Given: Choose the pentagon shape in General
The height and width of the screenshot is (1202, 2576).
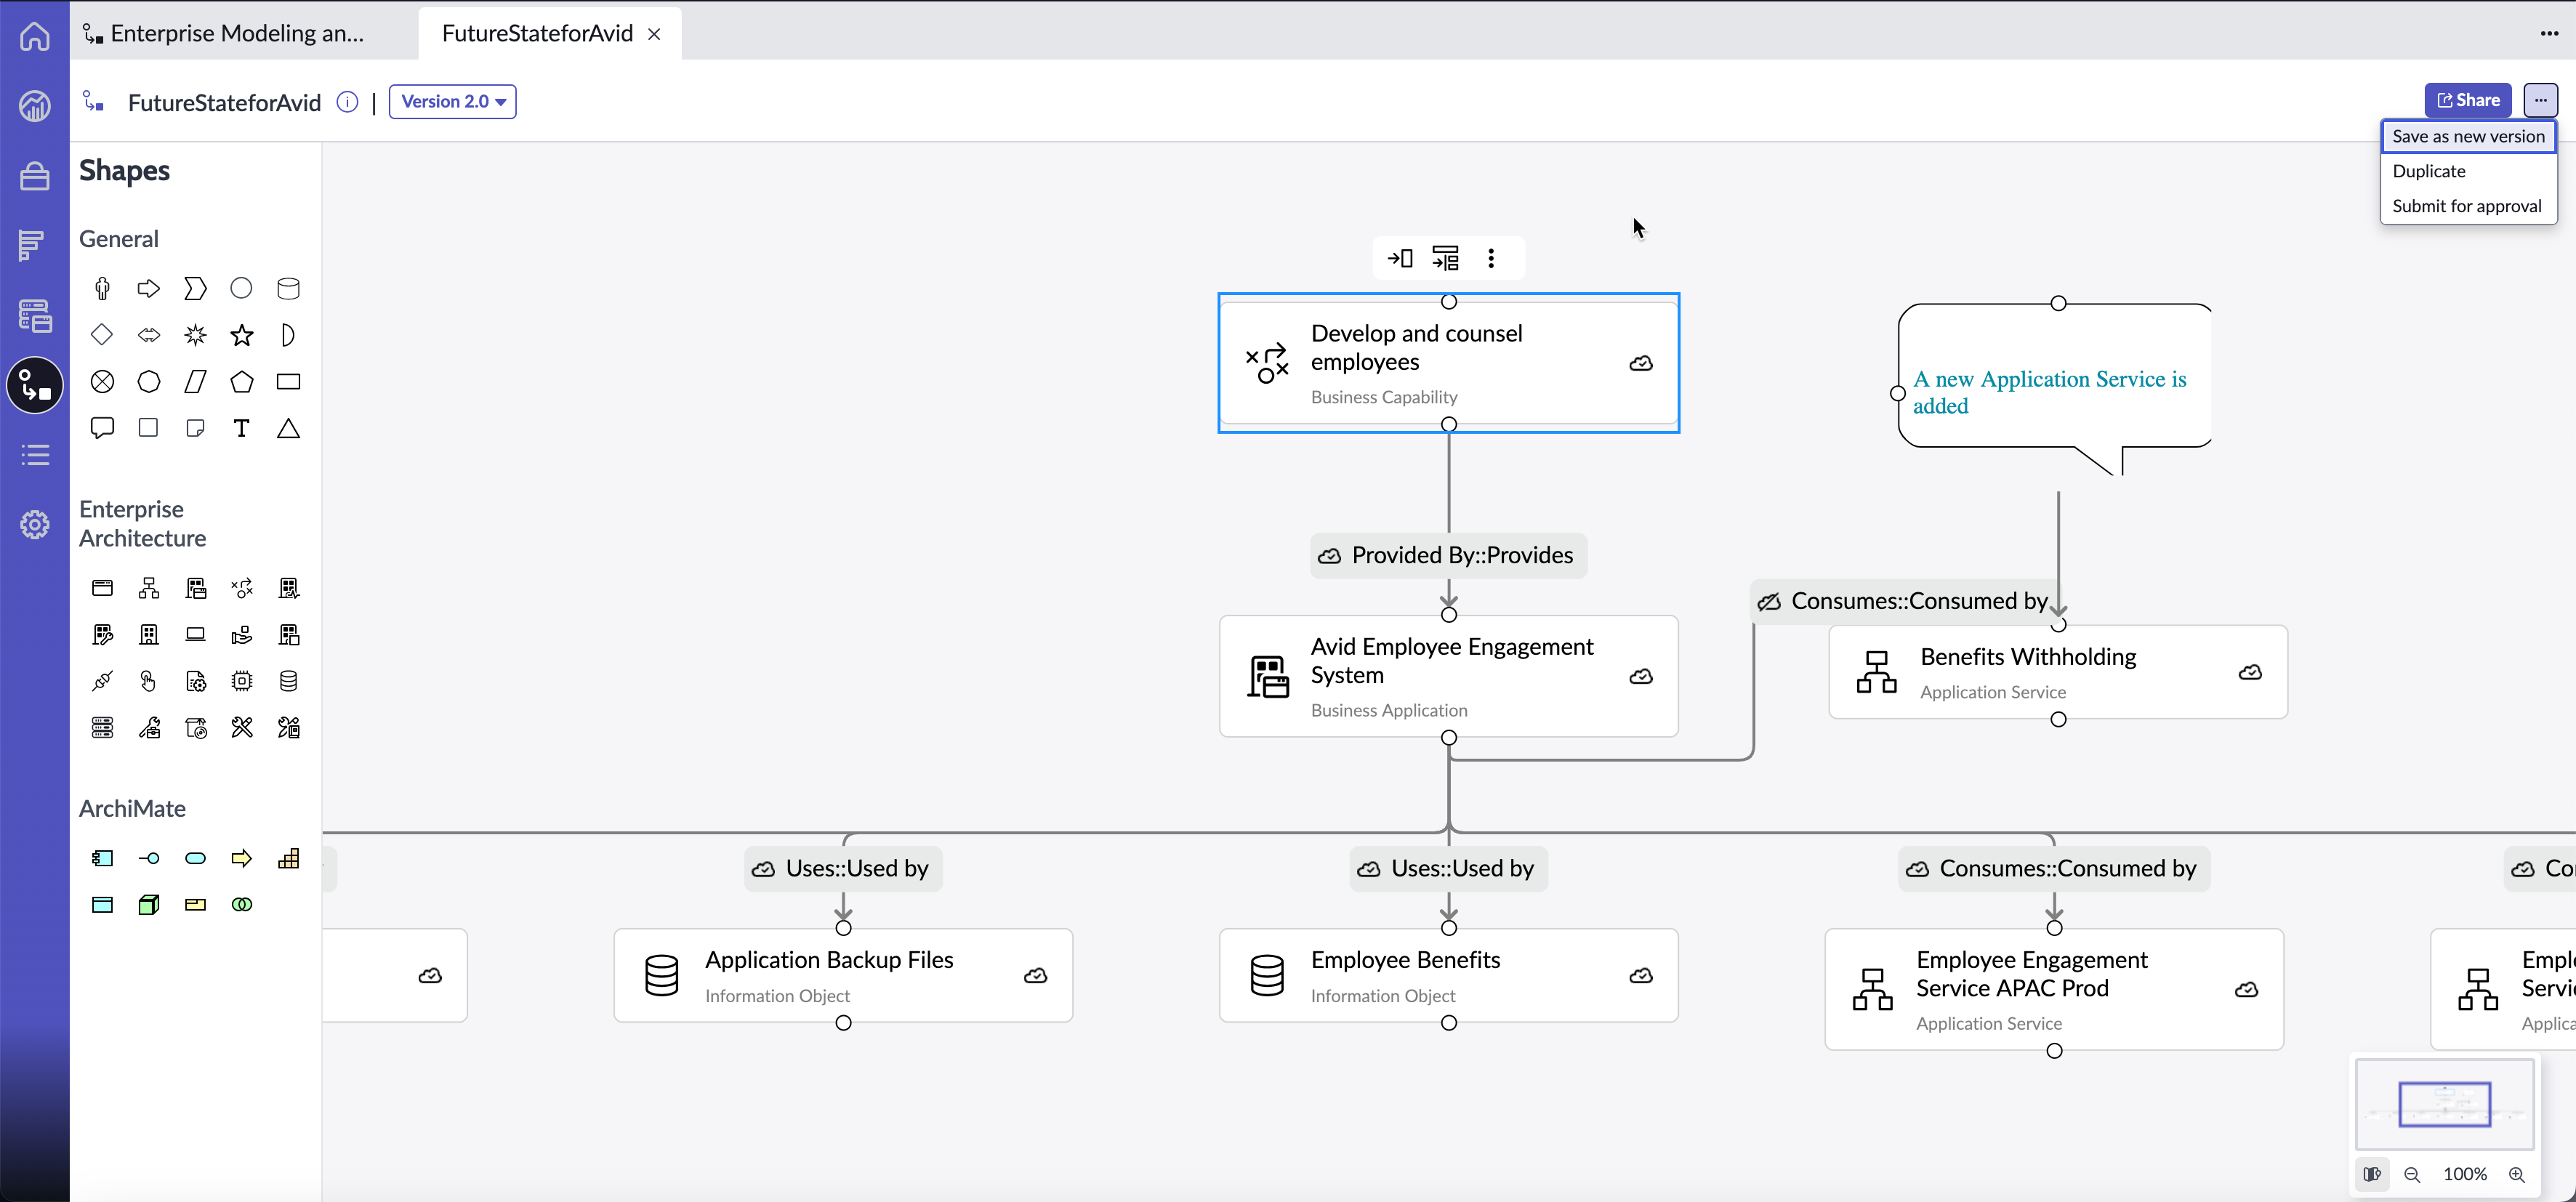Looking at the screenshot, I should tap(242, 382).
